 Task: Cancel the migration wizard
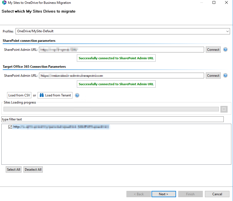tap(217, 194)
